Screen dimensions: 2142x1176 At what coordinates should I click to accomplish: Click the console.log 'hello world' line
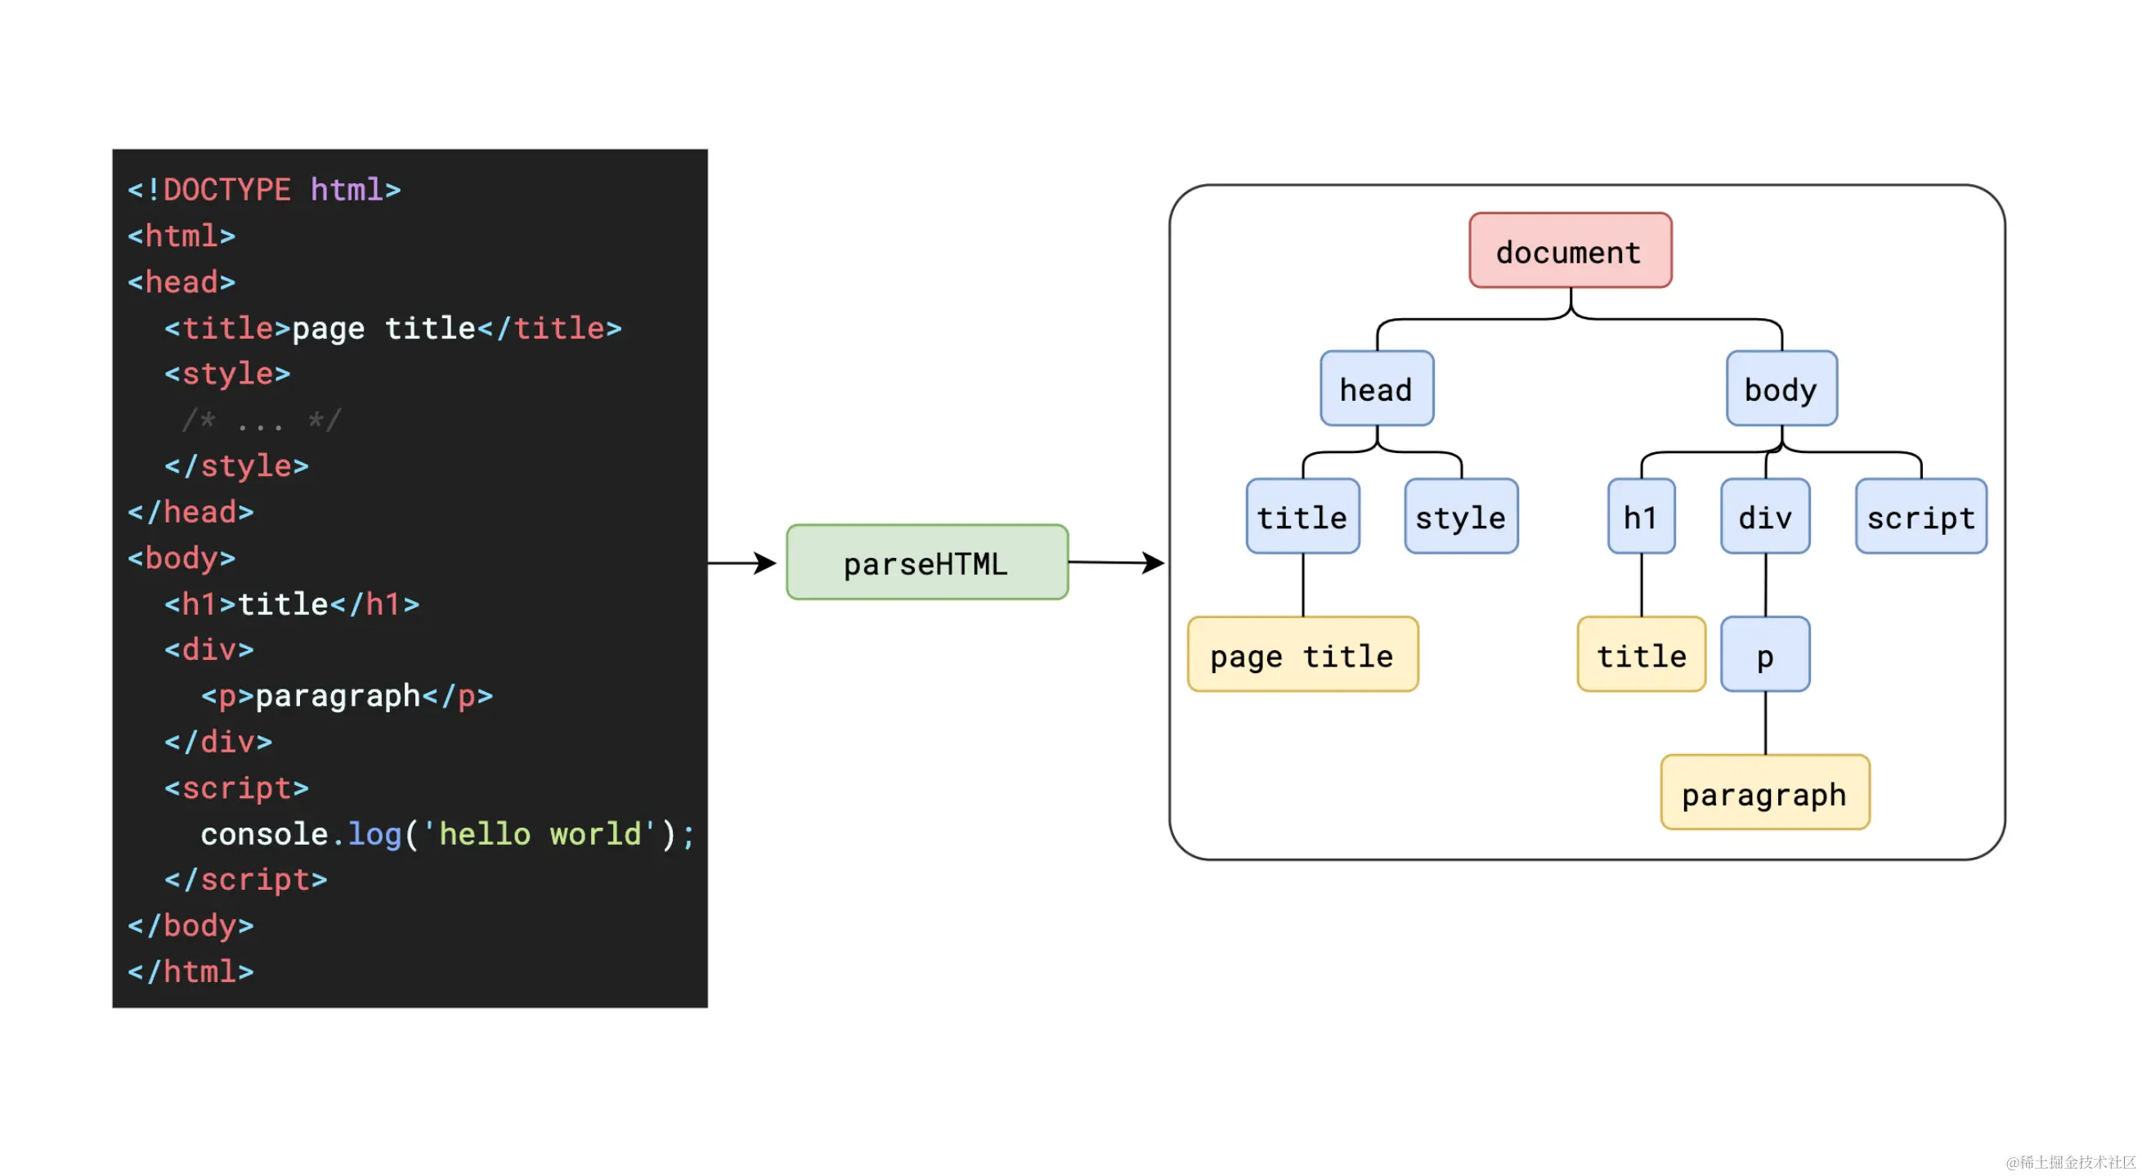[446, 833]
